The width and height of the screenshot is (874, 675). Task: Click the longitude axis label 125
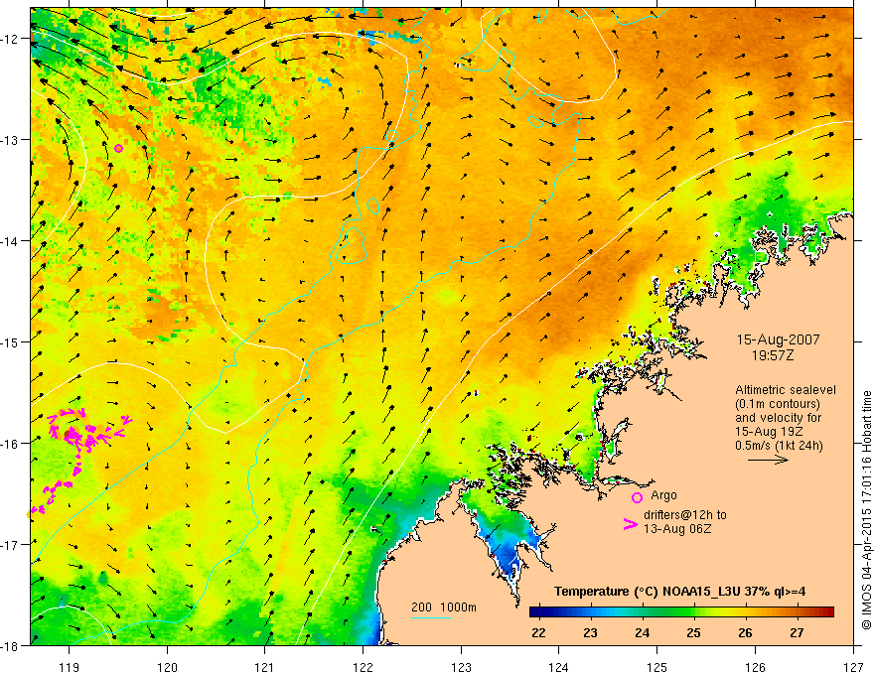pos(657,667)
